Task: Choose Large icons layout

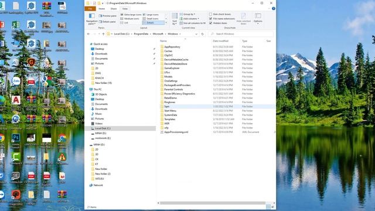Action: (x=151, y=15)
